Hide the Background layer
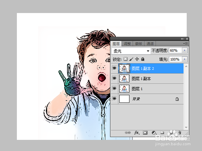 [114, 99]
